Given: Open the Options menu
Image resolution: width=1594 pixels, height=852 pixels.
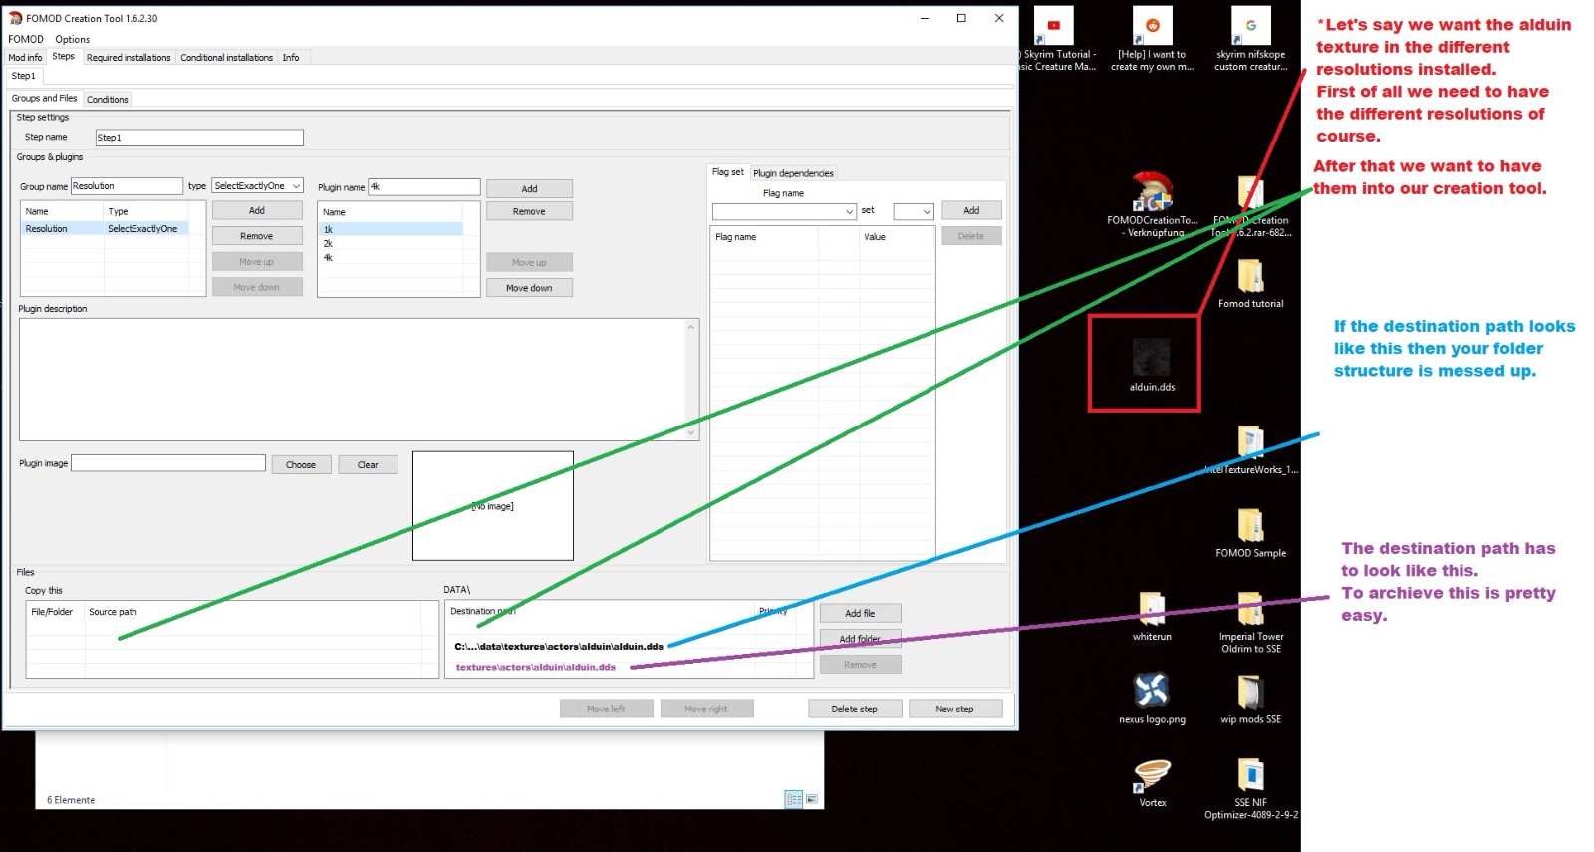Looking at the screenshot, I should coord(72,39).
